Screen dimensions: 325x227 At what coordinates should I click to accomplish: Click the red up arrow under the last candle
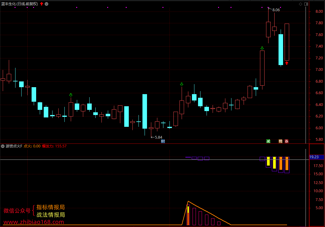pyautogui.click(x=287, y=63)
